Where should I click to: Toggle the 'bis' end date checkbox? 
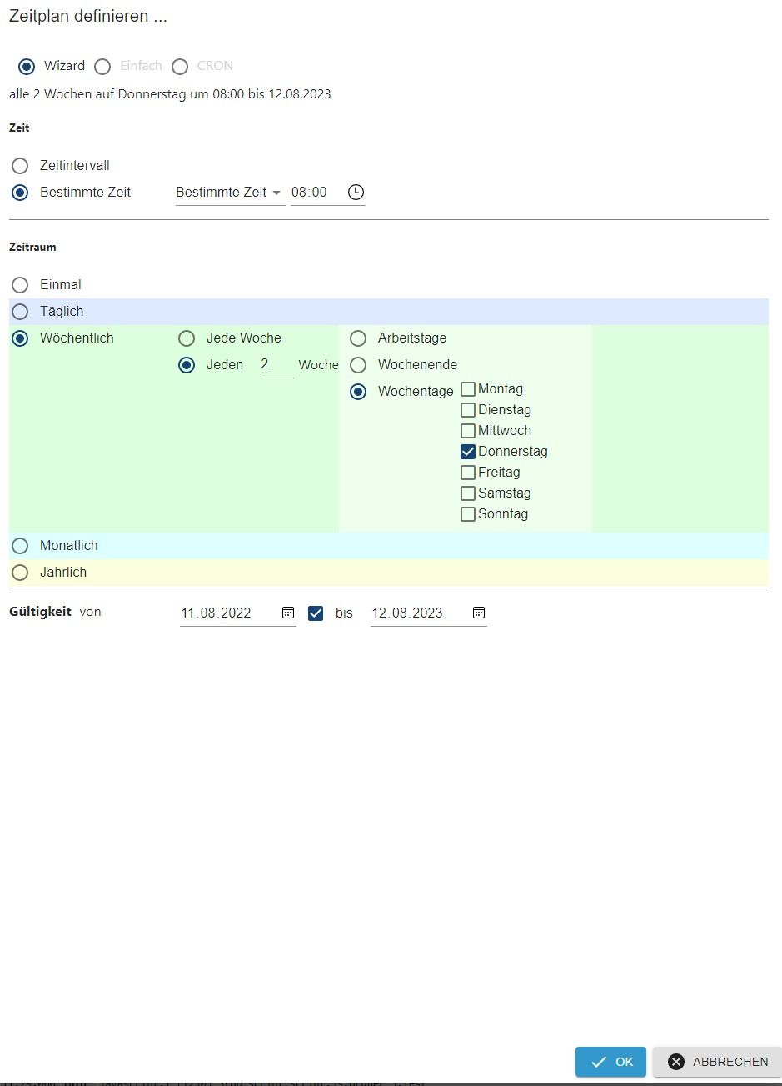tap(316, 613)
